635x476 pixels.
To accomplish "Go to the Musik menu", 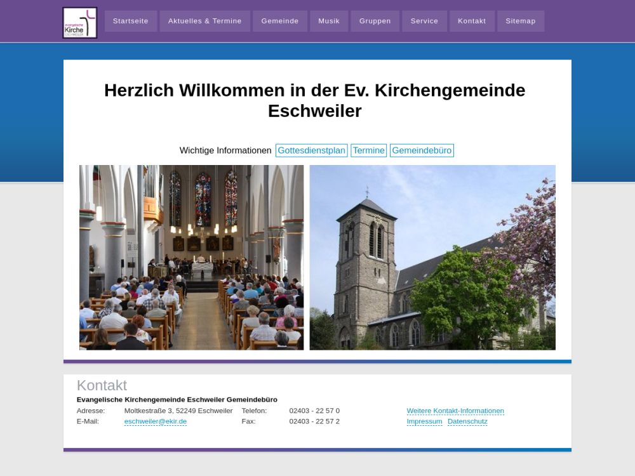I will click(329, 21).
